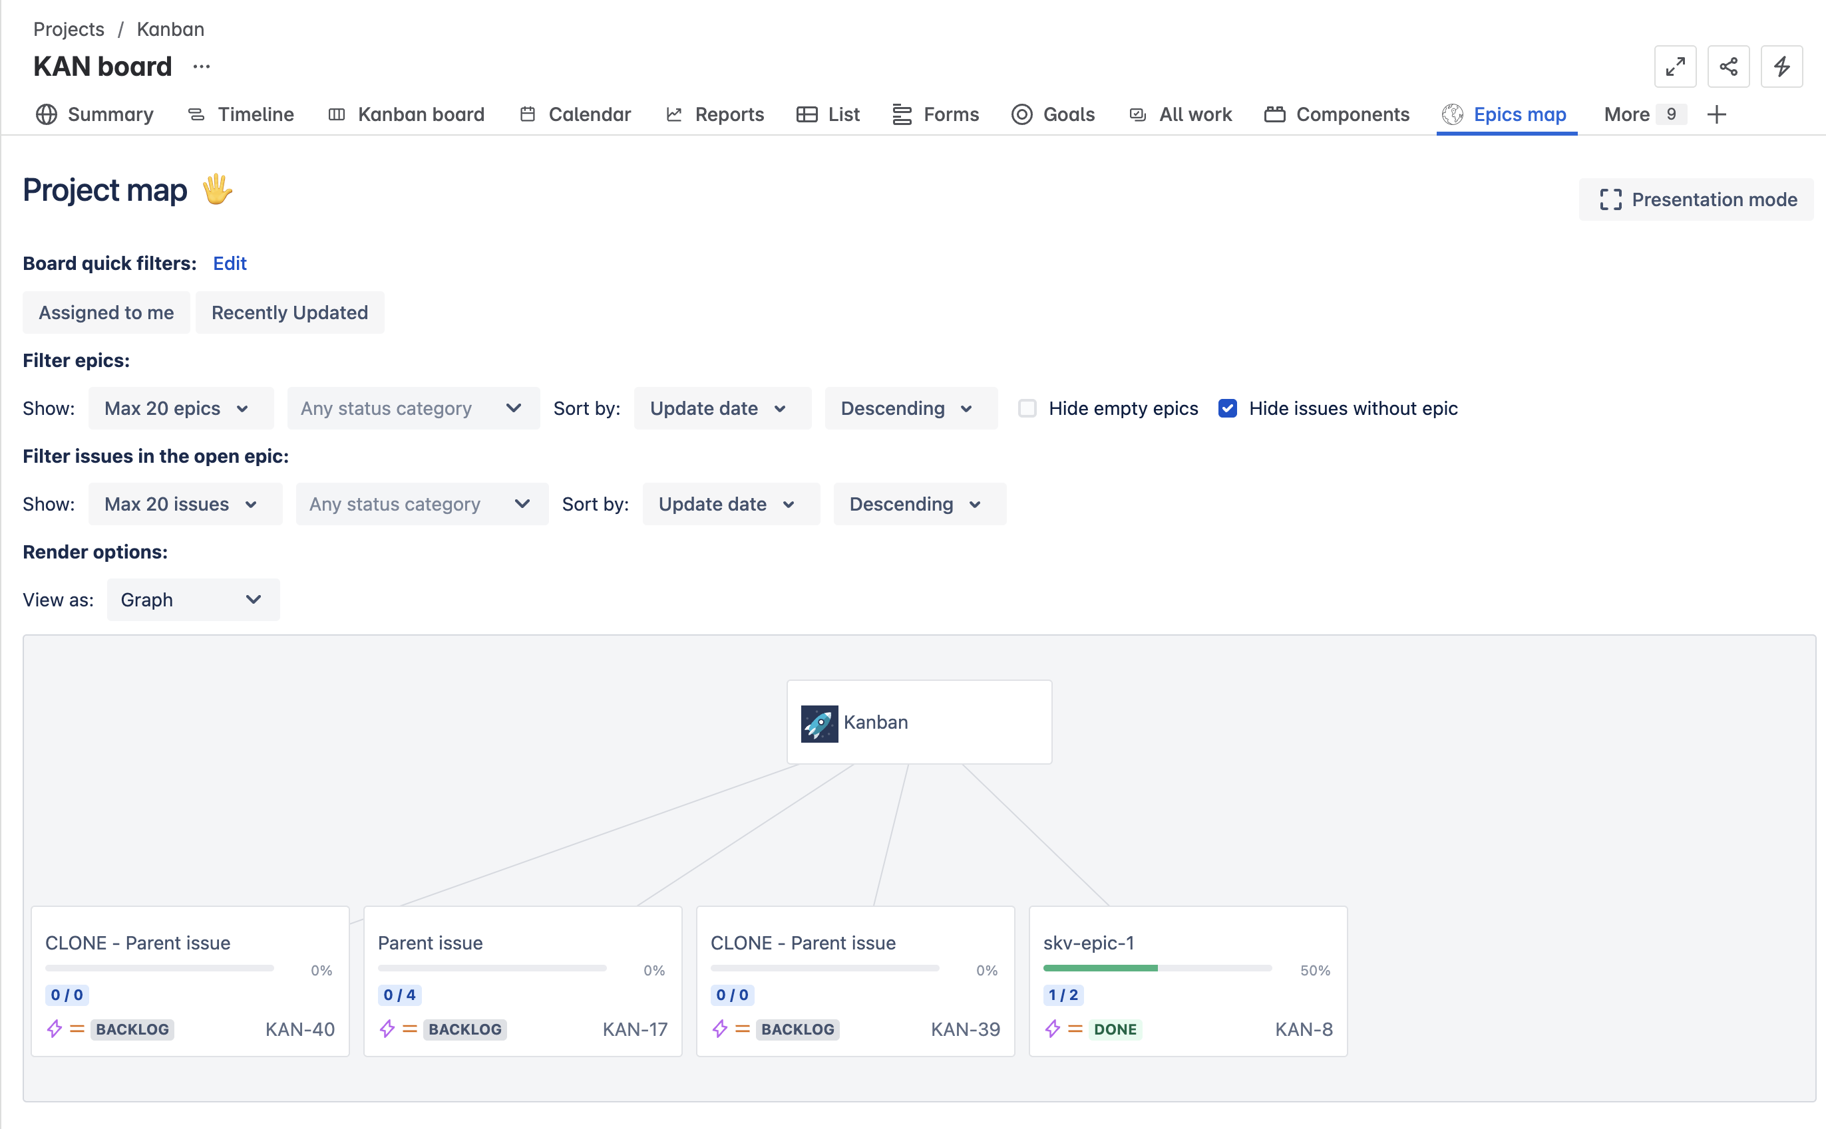Click the plus icon to add tab
This screenshot has height=1129, width=1826.
point(1717,114)
